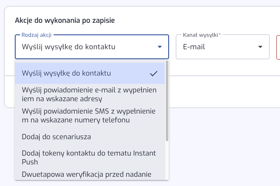Click the selected text in Rodzaj akcji field
This screenshot has height=186, width=280.
click(x=68, y=47)
